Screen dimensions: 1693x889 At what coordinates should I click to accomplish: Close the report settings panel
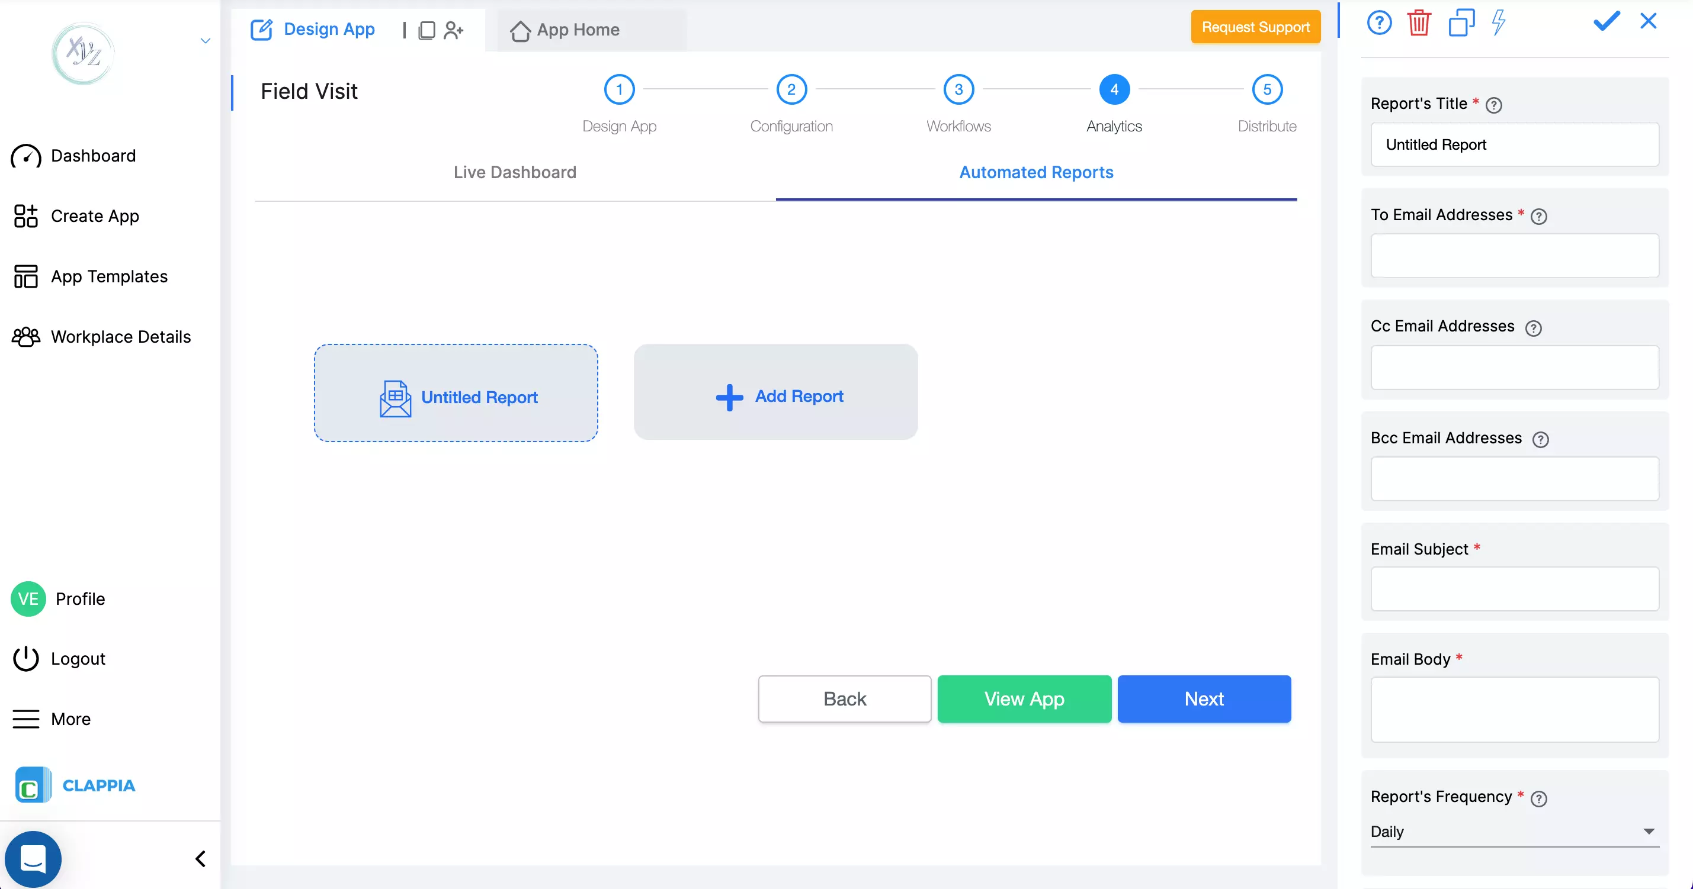1649,22
